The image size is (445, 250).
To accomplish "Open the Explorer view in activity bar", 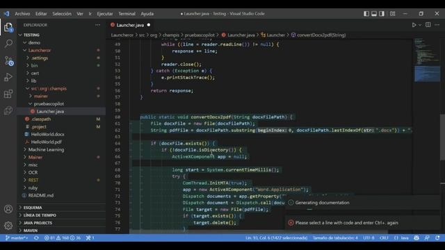I will [x=8, y=28].
